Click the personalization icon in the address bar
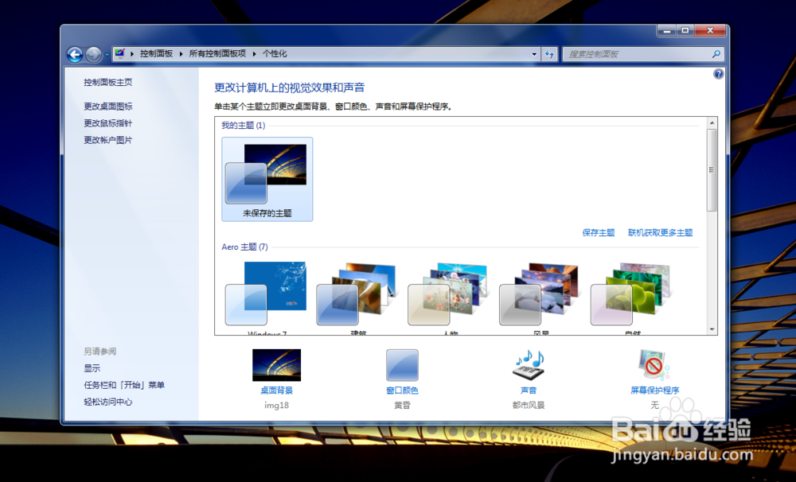Viewport: 796px width, 482px height. [122, 53]
